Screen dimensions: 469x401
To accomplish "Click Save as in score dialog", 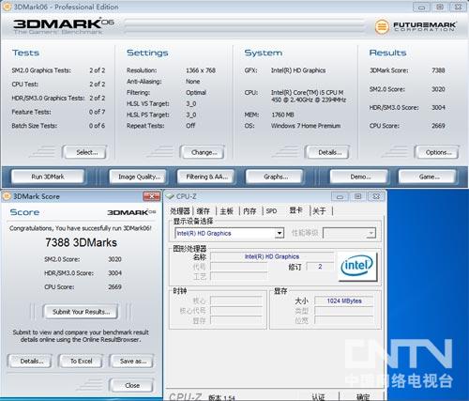I will 132,362.
